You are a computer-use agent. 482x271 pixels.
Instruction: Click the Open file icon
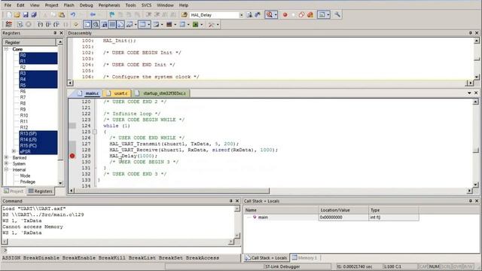click(17, 15)
